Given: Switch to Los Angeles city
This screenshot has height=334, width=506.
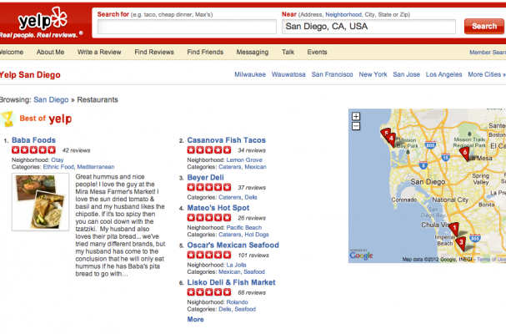Looking at the screenshot, I should pyautogui.click(x=444, y=74).
